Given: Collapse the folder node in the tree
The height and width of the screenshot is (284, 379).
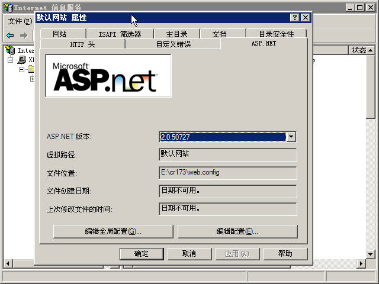Looking at the screenshot, I should (22, 69).
